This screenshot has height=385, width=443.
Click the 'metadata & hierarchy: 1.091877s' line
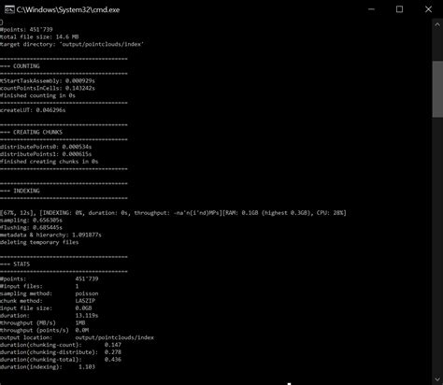pos(50,235)
